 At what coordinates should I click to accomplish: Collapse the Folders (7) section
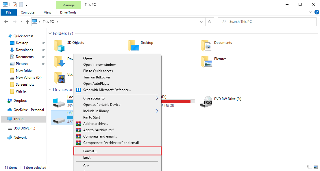50,33
